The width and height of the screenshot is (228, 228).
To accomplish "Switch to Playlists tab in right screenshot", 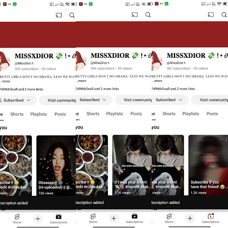I will coord(191,114).
